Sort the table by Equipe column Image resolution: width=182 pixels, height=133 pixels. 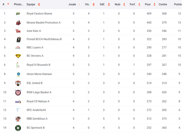pos(39,5)
